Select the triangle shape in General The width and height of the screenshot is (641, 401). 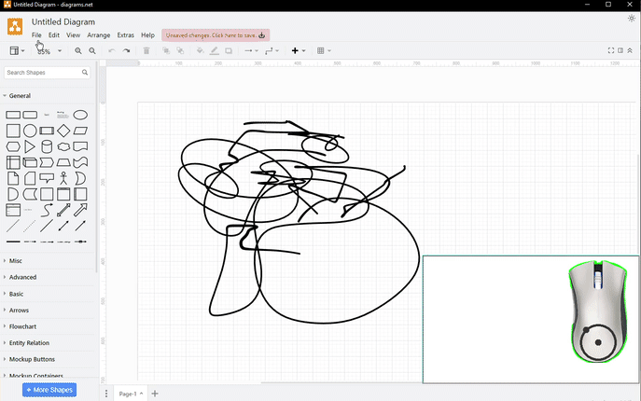click(30, 146)
